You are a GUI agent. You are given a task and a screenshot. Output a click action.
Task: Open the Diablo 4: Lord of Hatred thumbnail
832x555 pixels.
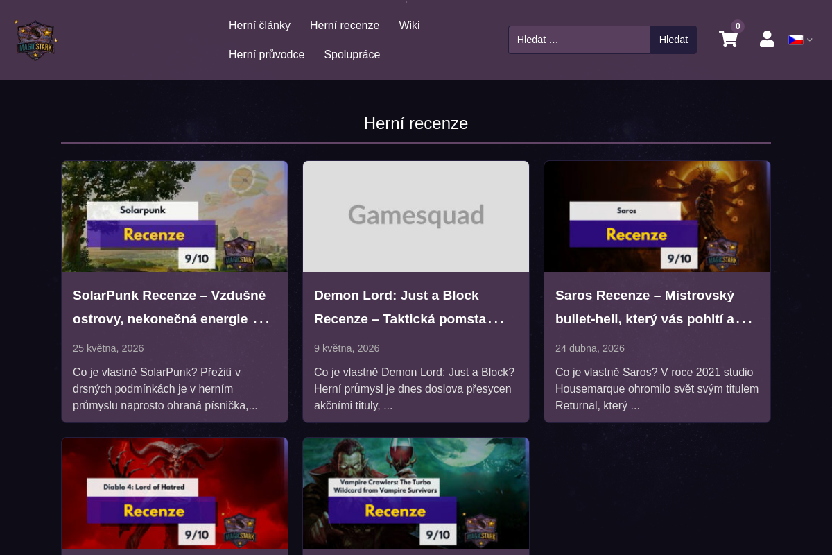pyautogui.click(x=175, y=493)
